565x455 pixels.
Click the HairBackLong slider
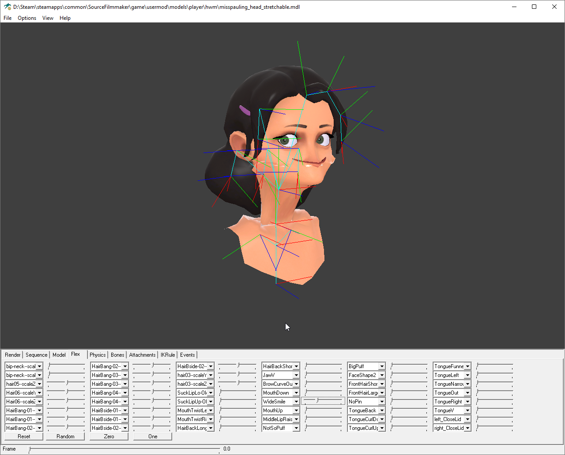click(x=237, y=428)
